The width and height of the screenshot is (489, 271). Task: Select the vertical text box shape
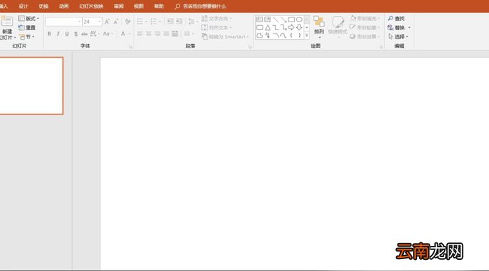(268, 20)
